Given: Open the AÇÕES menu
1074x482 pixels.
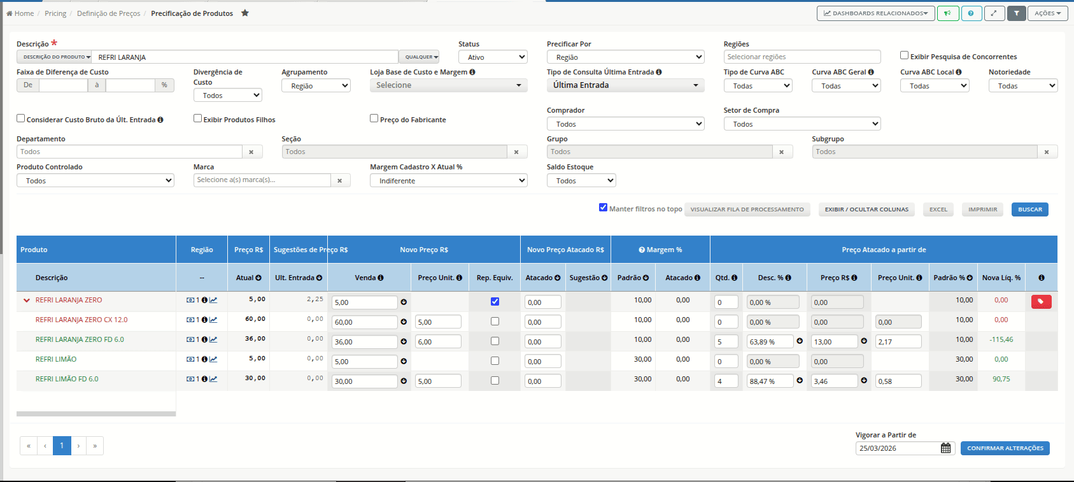Looking at the screenshot, I should [1048, 13].
